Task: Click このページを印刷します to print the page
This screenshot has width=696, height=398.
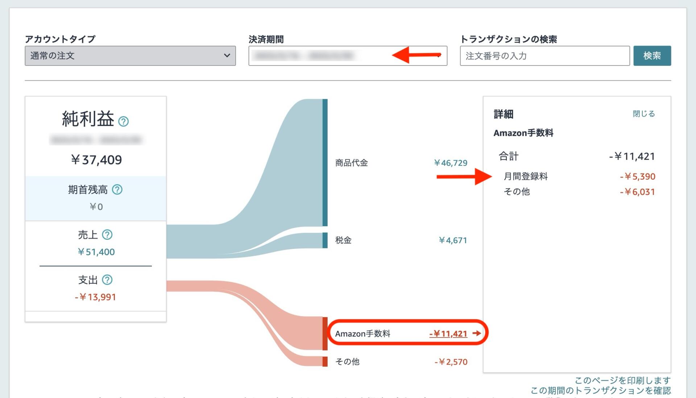Action: (x=622, y=381)
